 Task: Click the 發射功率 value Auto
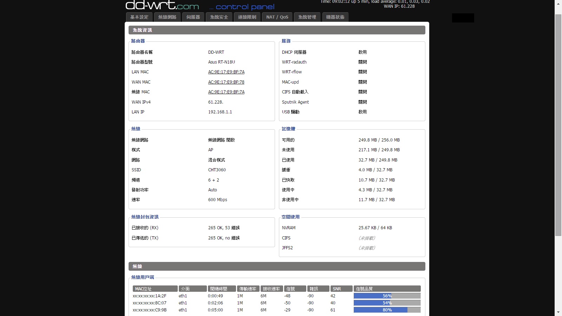pos(213,190)
